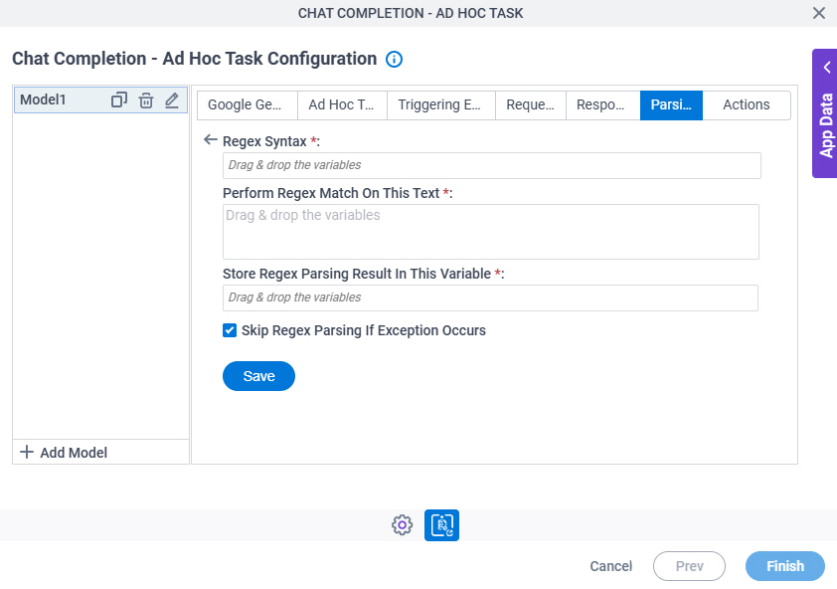Expand the App Data side panel

click(x=825, y=113)
